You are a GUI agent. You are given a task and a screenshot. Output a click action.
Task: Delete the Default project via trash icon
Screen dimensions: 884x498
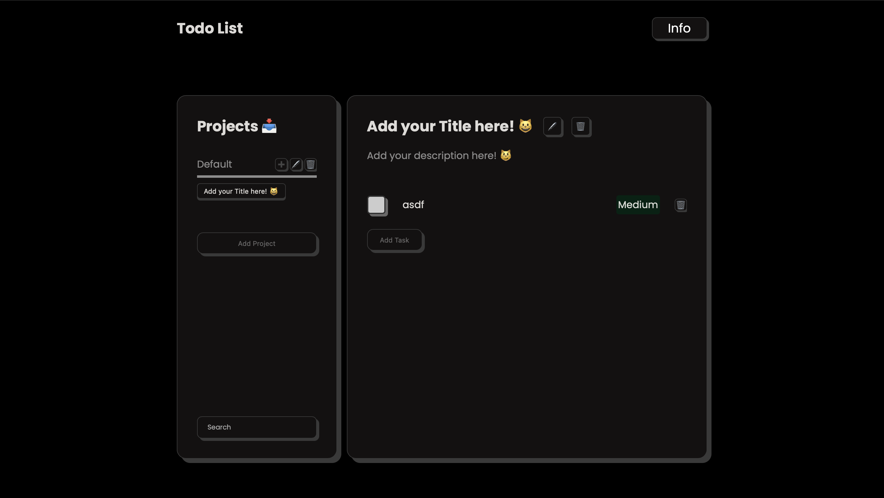tap(310, 164)
